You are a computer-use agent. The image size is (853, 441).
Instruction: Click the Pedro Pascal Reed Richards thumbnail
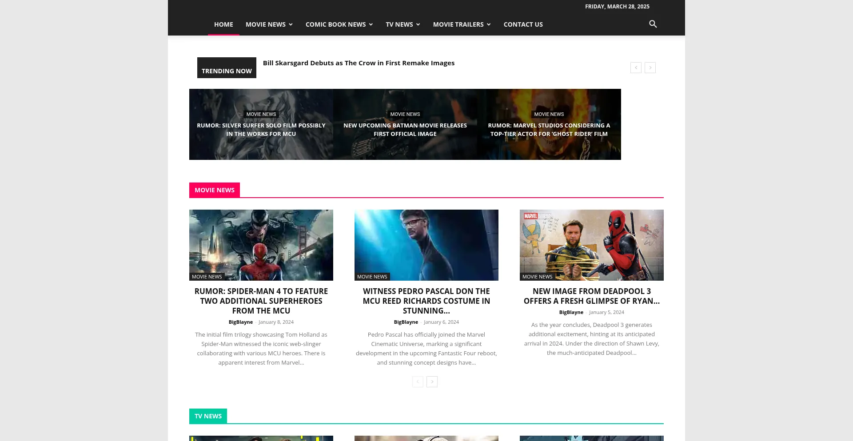click(x=426, y=245)
